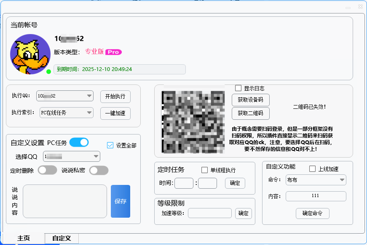Click the green online status dot
The height and width of the screenshot is (245, 367).
click(49, 71)
